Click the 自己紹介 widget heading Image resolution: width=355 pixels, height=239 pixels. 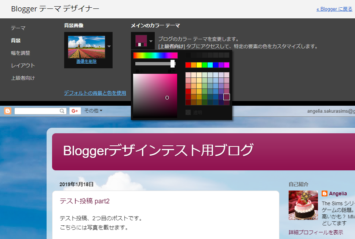[299, 184]
